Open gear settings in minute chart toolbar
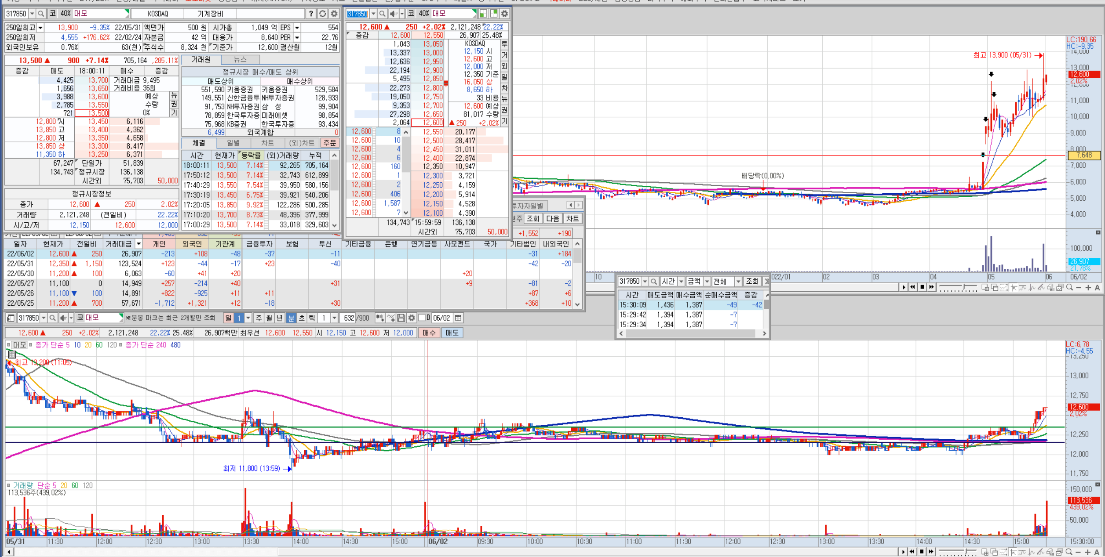 (x=412, y=318)
